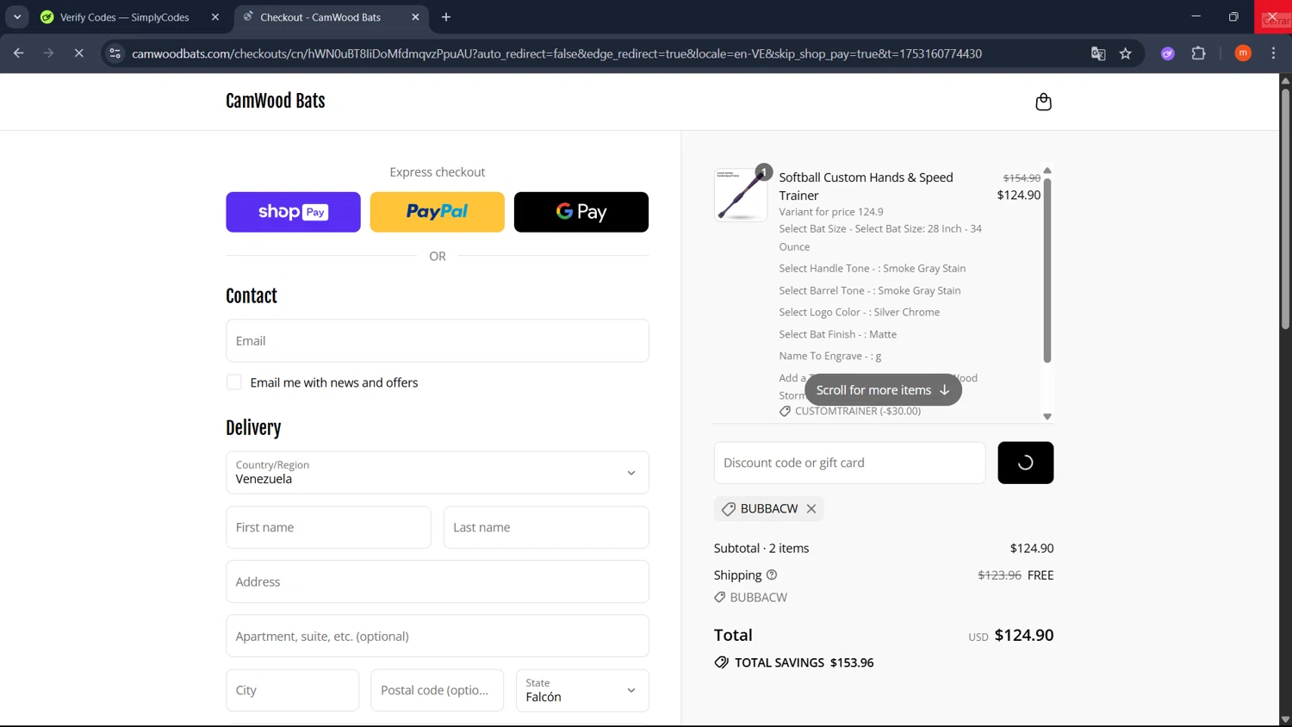Bookmark this page with the star icon
1292x727 pixels.
(x=1125, y=53)
